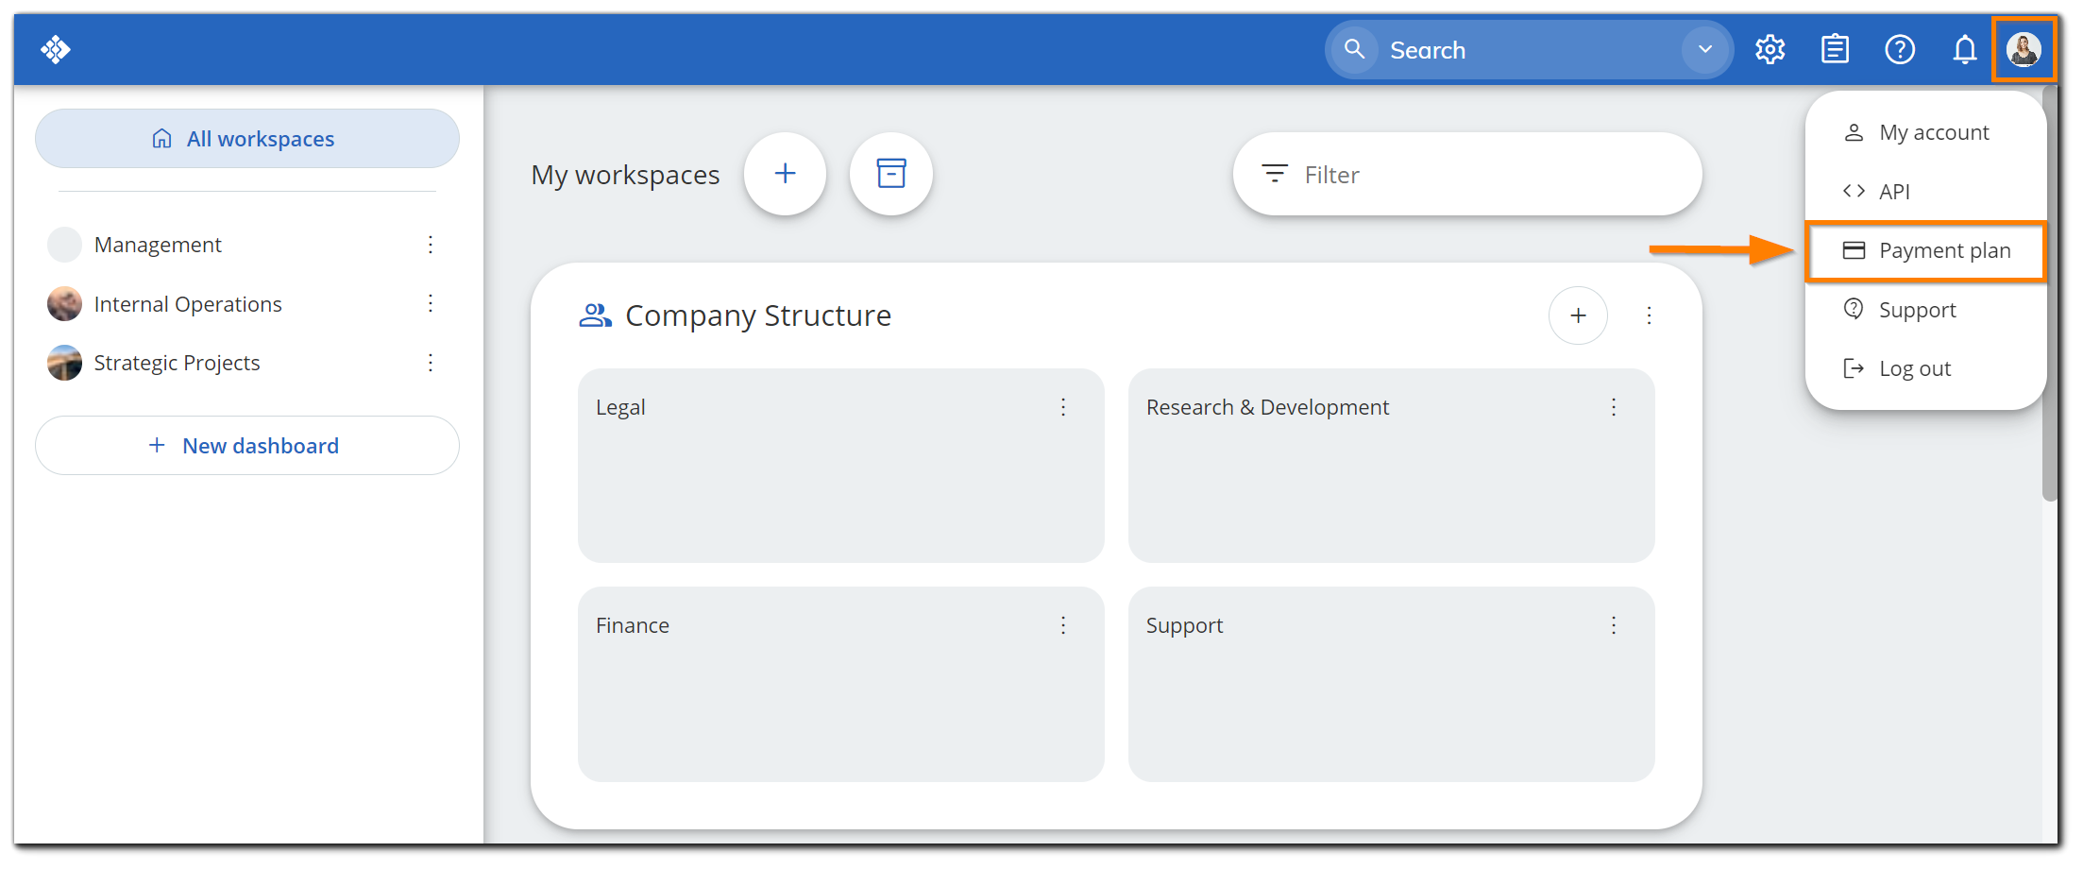2083x869 pixels.
Task: Add item to Company Structure section
Action: [x=1578, y=315]
